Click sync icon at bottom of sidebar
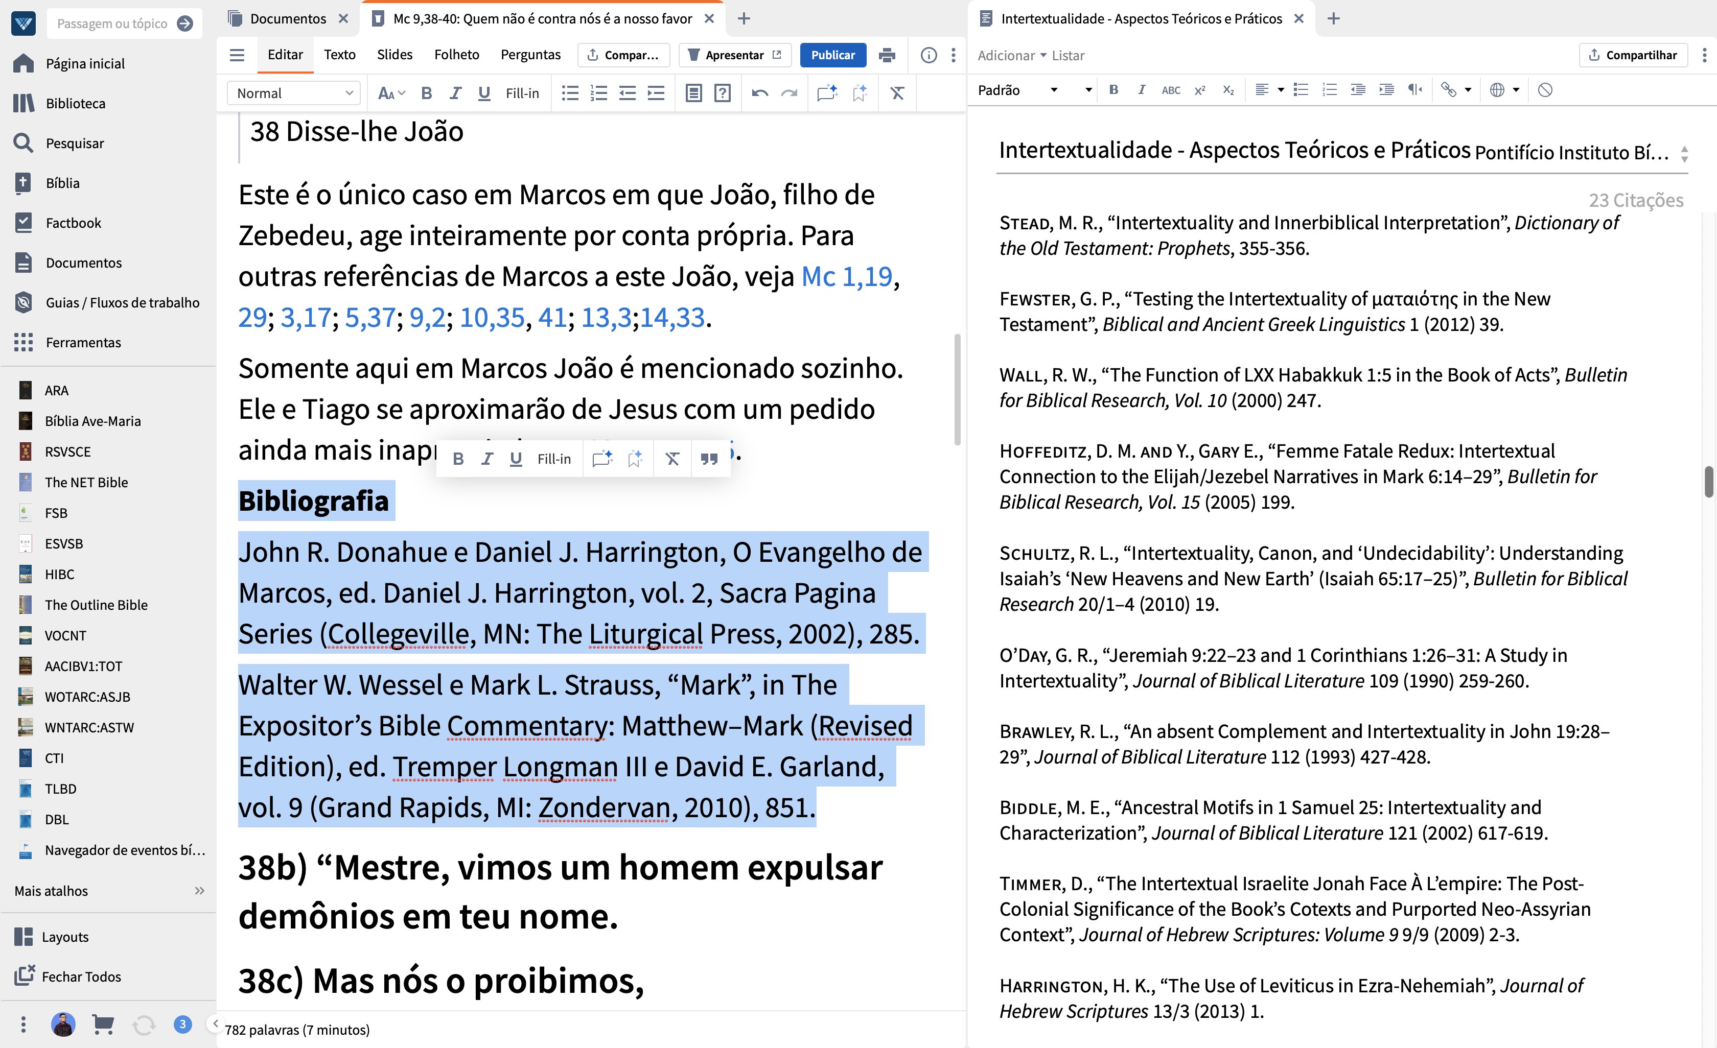Viewport: 1717px width, 1048px height. 144,1025
